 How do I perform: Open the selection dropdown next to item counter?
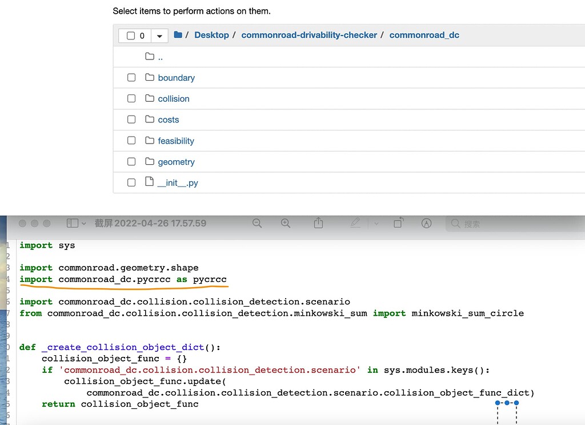click(x=159, y=35)
